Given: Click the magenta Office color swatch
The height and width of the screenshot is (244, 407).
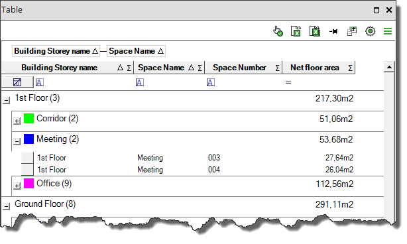Looking at the screenshot, I should pyautogui.click(x=29, y=183).
